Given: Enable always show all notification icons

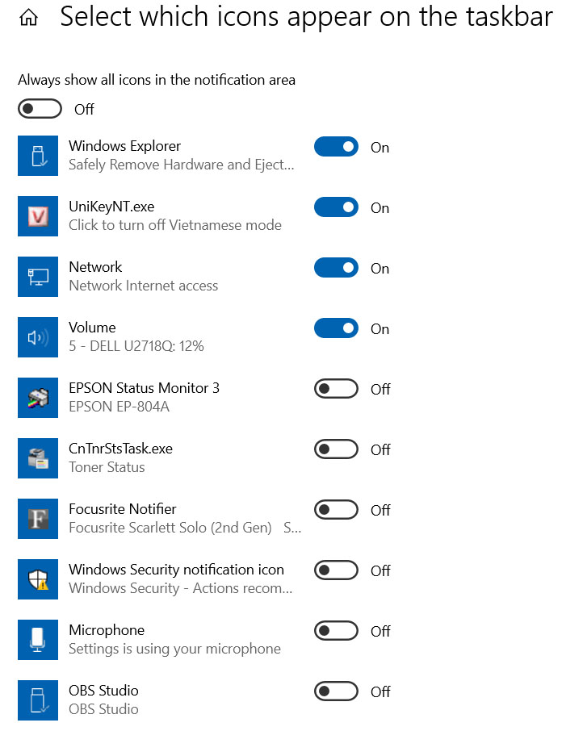Looking at the screenshot, I should 40,109.
